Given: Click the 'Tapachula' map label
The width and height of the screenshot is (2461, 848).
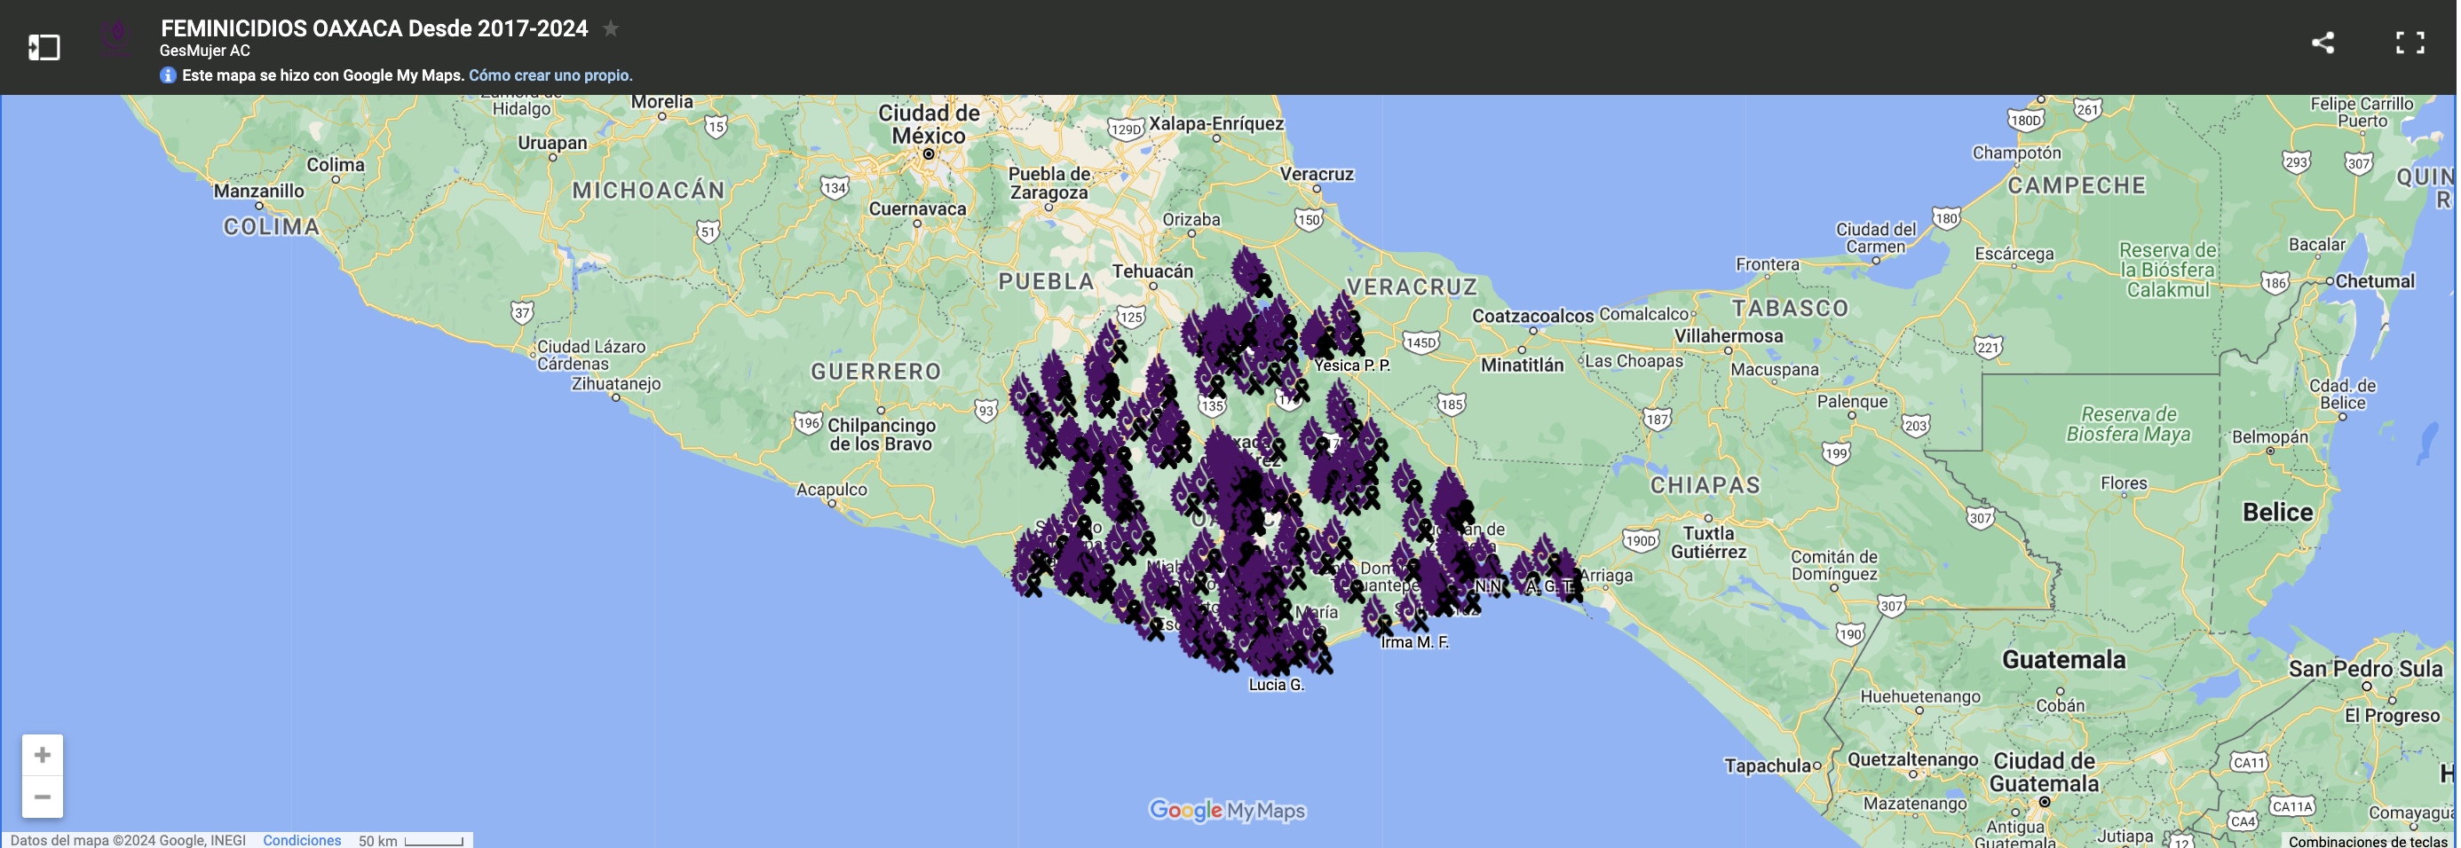Looking at the screenshot, I should pos(1768,766).
